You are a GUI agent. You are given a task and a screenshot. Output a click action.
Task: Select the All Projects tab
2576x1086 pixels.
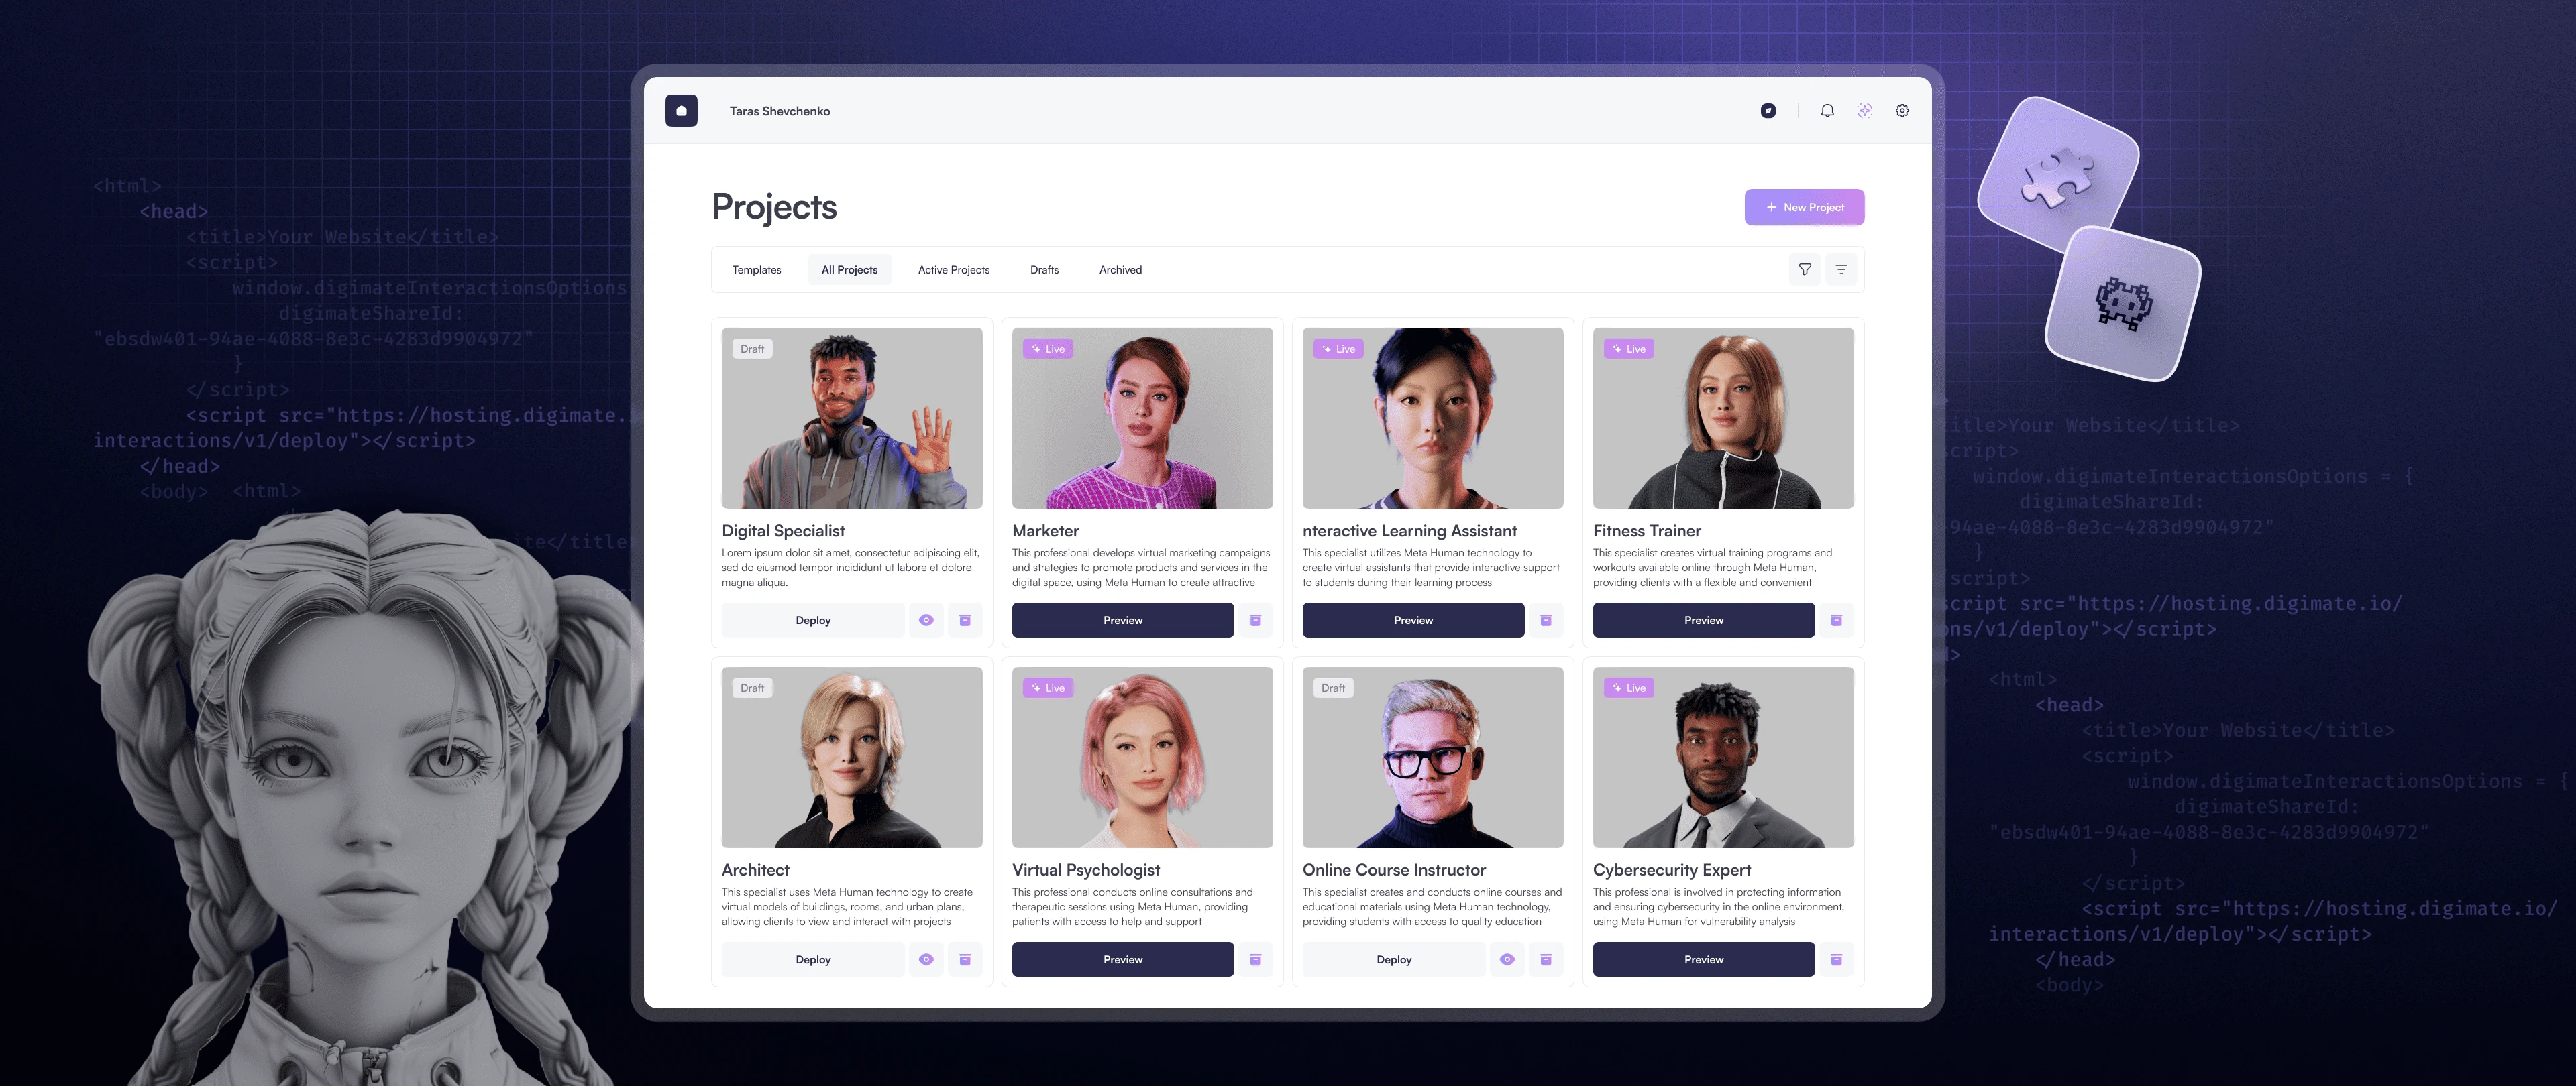[849, 269]
